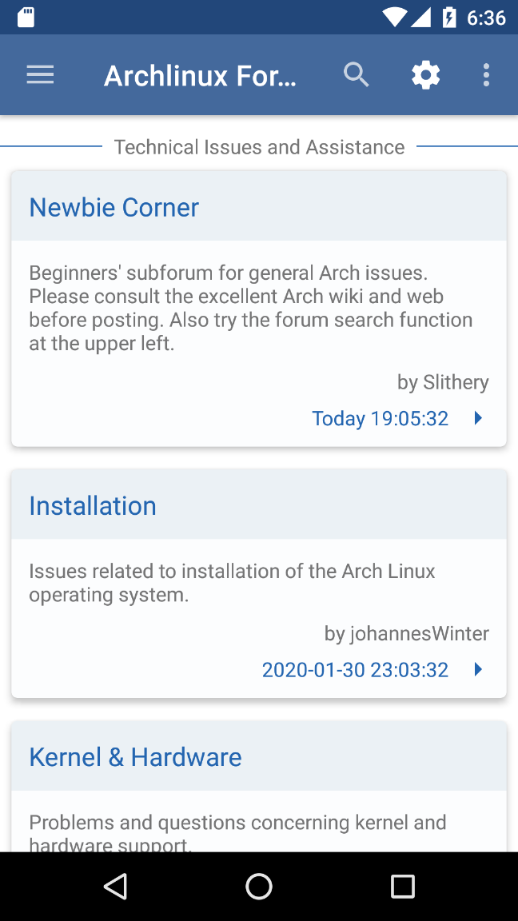Open the Kernel & Hardware forum
Viewport: 518px width, 921px height.
click(135, 756)
